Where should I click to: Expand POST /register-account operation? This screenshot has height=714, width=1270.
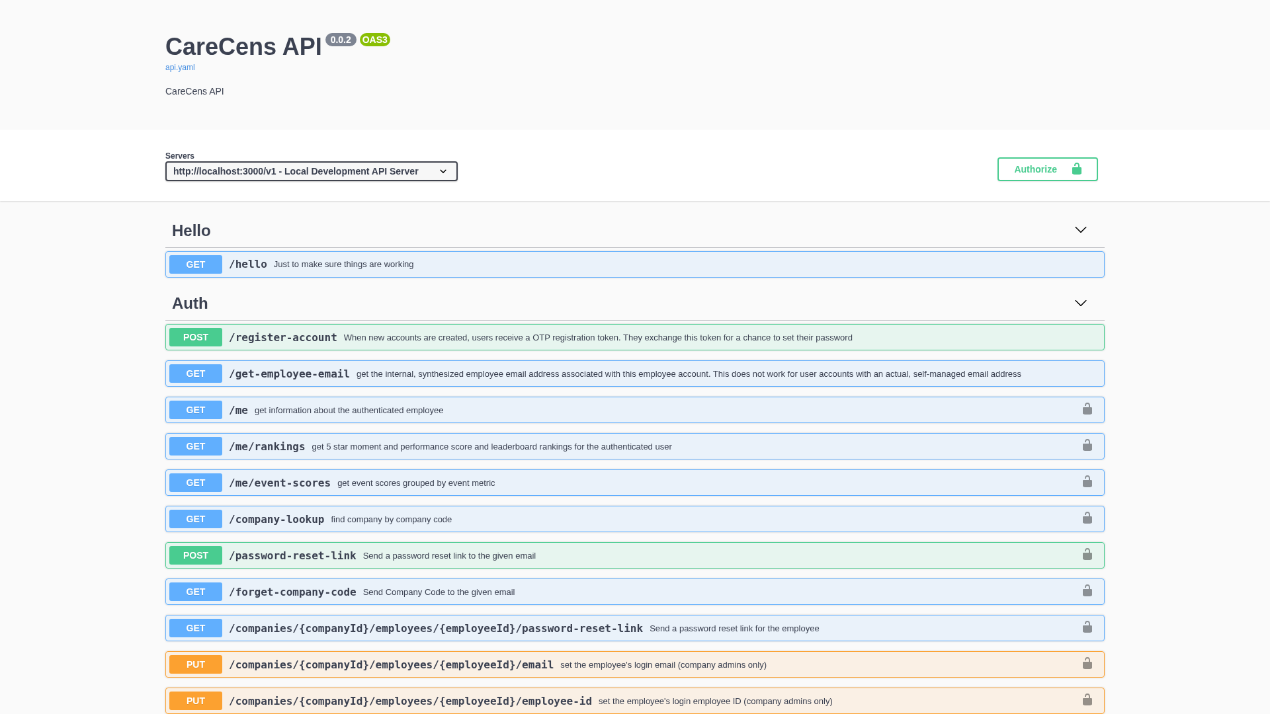click(x=635, y=337)
